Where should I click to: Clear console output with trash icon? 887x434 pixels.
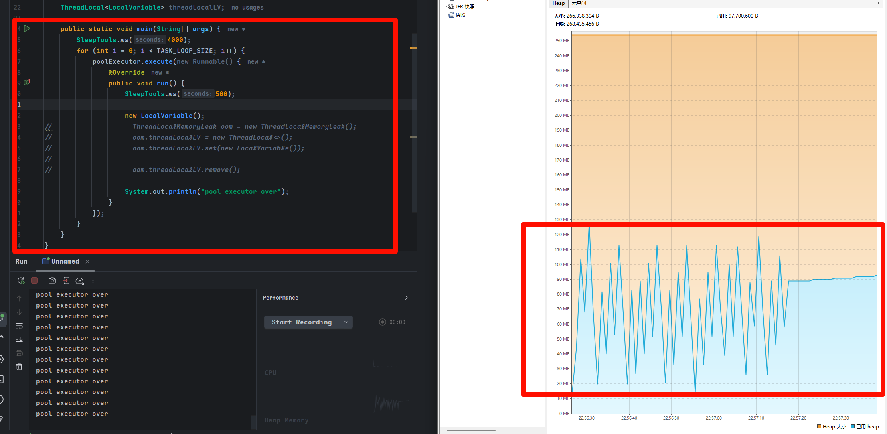(19, 367)
